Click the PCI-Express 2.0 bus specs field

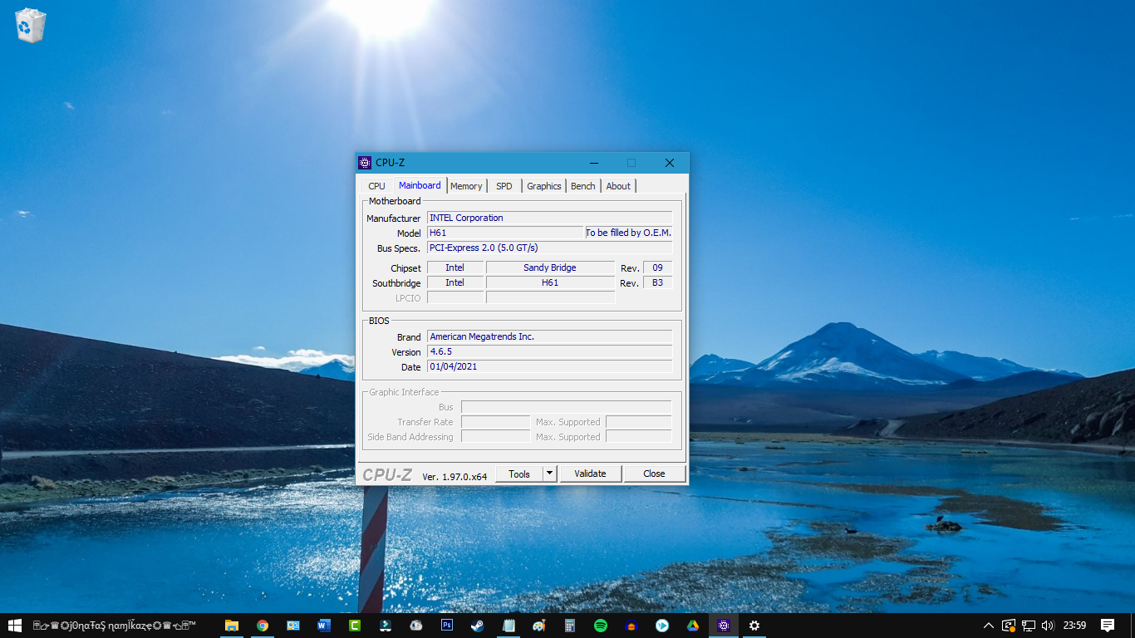pos(549,248)
